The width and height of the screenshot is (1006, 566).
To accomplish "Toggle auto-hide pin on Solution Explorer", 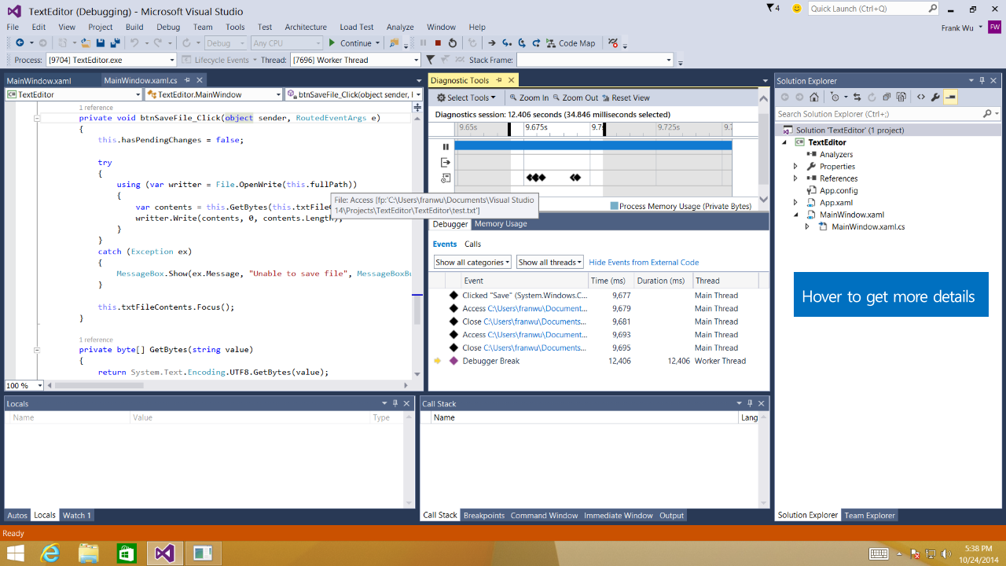I will click(982, 80).
